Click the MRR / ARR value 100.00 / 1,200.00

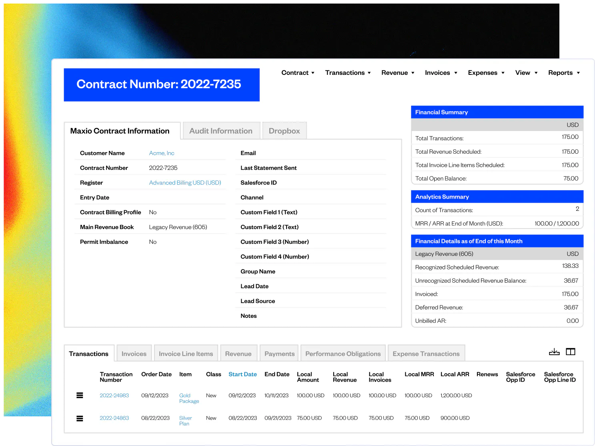[x=557, y=224]
